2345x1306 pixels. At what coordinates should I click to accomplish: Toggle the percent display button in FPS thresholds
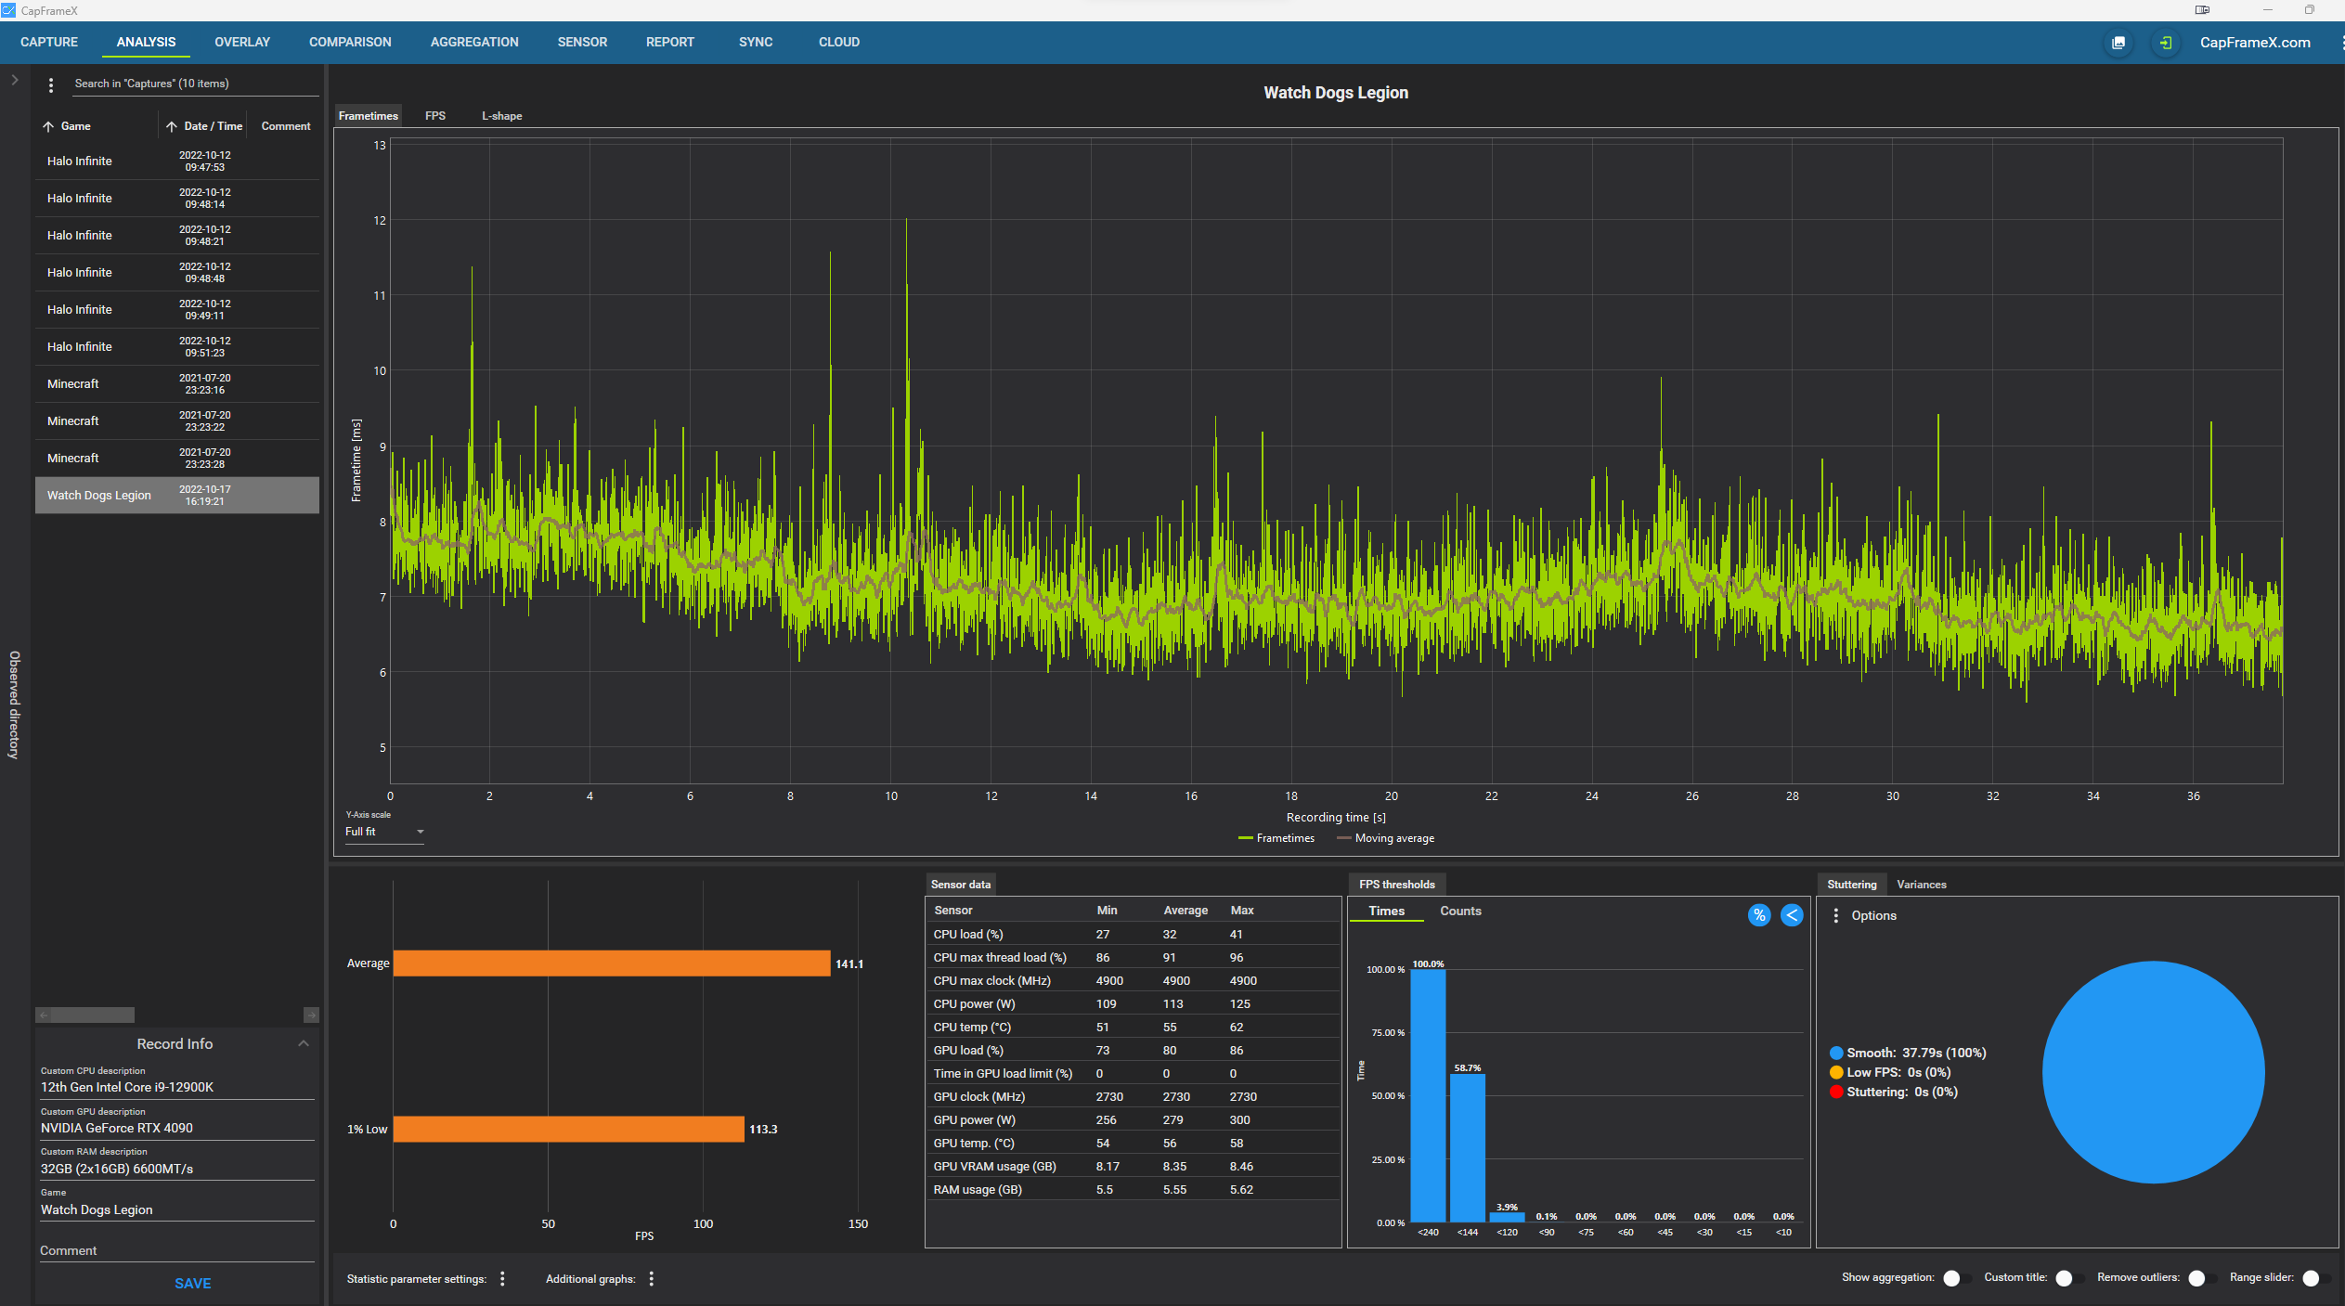pyautogui.click(x=1759, y=915)
